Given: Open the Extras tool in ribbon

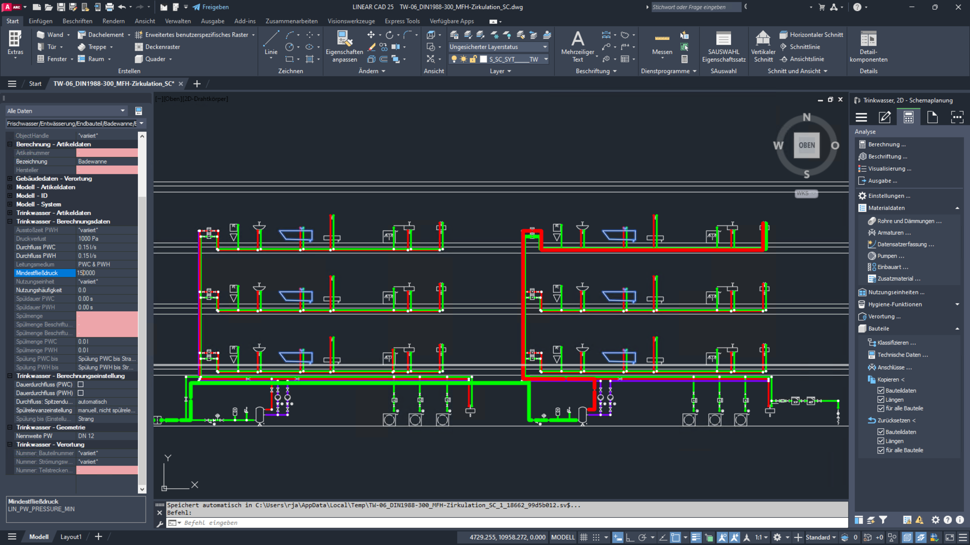Looking at the screenshot, I should [x=15, y=44].
